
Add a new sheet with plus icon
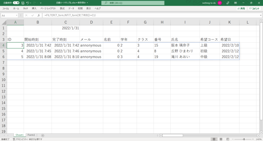click(x=43, y=135)
